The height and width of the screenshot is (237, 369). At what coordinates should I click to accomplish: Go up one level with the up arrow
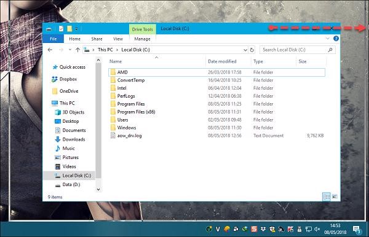(x=77, y=50)
